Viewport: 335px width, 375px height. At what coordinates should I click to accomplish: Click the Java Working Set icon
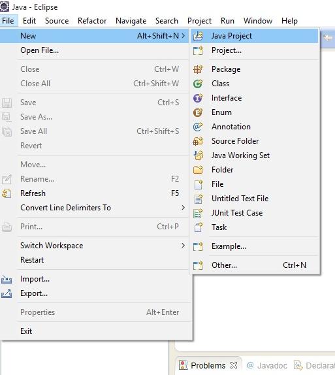point(198,155)
